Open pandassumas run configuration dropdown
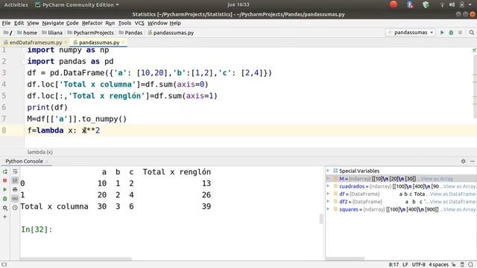Image resolution: width=477 pixels, height=268 pixels. (x=411, y=33)
